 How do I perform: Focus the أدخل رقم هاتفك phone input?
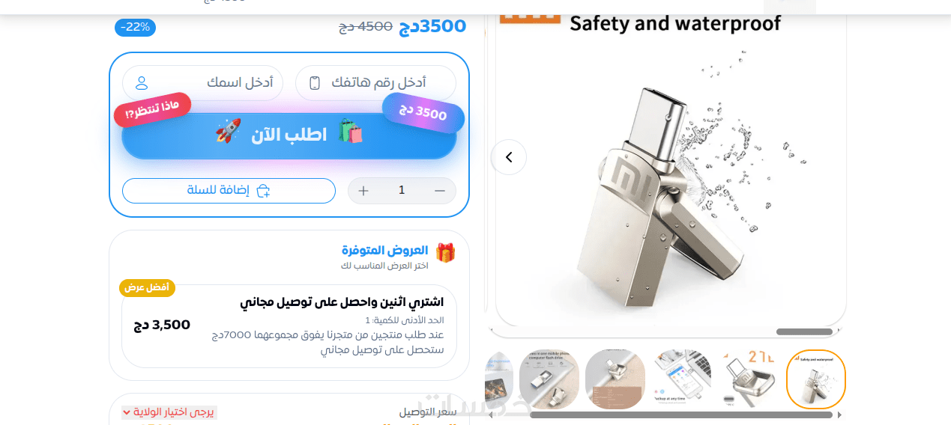[375, 83]
